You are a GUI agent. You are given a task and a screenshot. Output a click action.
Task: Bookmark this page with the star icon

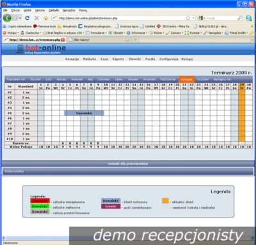pos(188,18)
